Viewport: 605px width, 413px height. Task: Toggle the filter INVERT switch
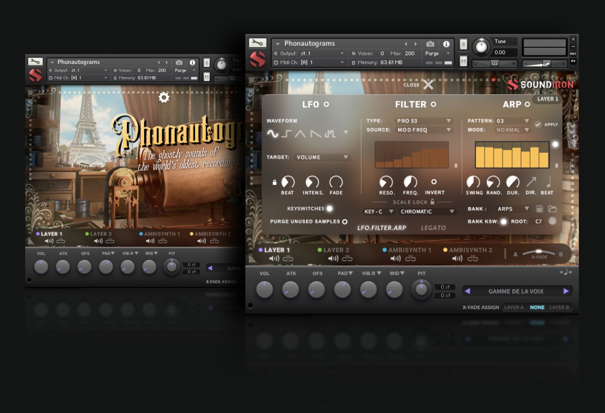click(434, 182)
